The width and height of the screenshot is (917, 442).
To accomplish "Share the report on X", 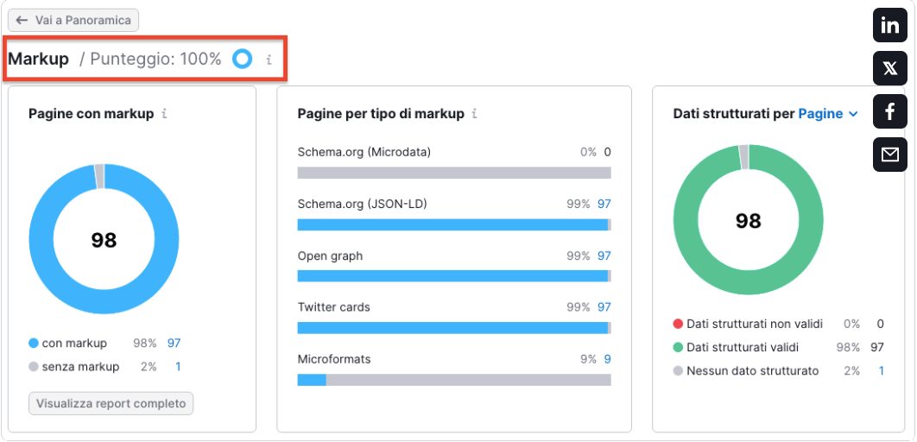I will click(x=889, y=68).
